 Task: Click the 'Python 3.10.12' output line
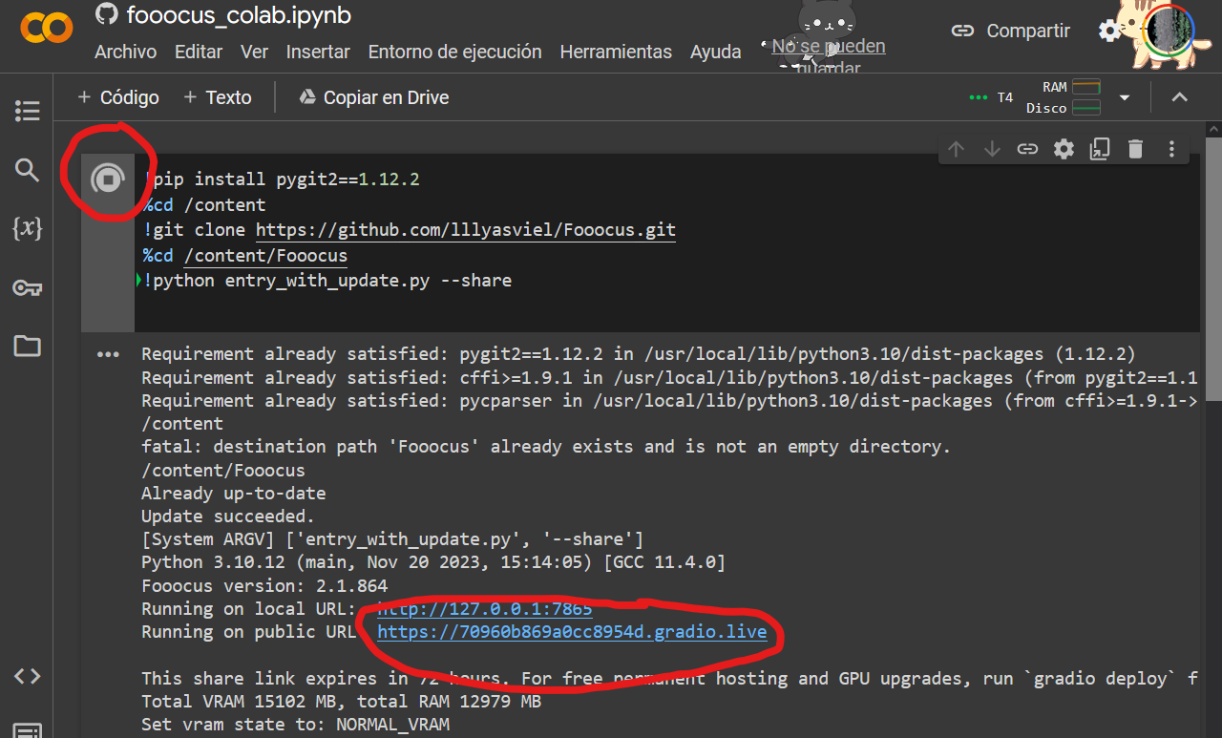point(433,562)
